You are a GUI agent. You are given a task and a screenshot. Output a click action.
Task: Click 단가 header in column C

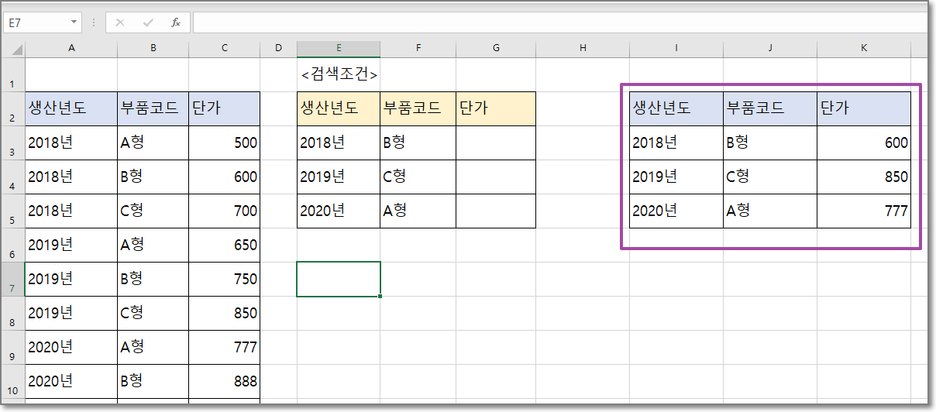click(x=225, y=109)
